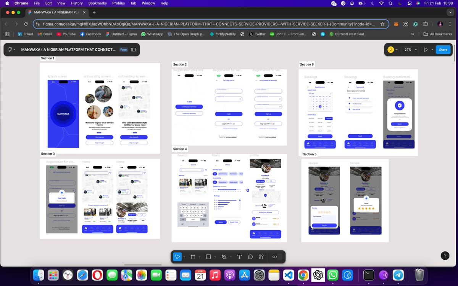Image resolution: width=458 pixels, height=286 pixels.
Task: Select the Comment tool
Action: pyautogui.click(x=250, y=257)
